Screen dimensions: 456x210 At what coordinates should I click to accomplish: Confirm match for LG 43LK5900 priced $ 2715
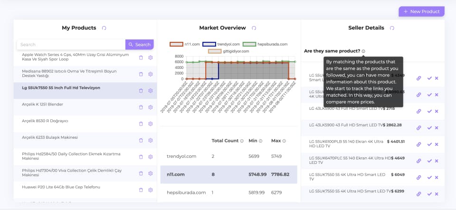[x=429, y=111]
